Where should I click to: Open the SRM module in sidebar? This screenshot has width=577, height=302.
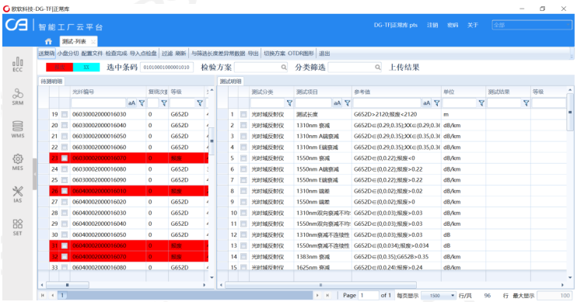[18, 96]
